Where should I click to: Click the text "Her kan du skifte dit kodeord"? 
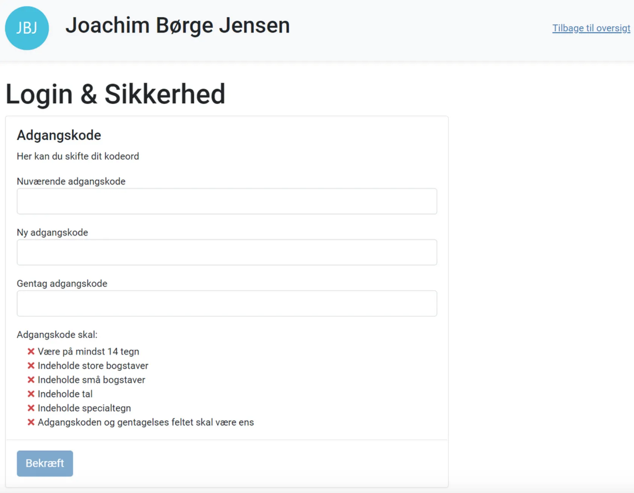[x=78, y=156]
